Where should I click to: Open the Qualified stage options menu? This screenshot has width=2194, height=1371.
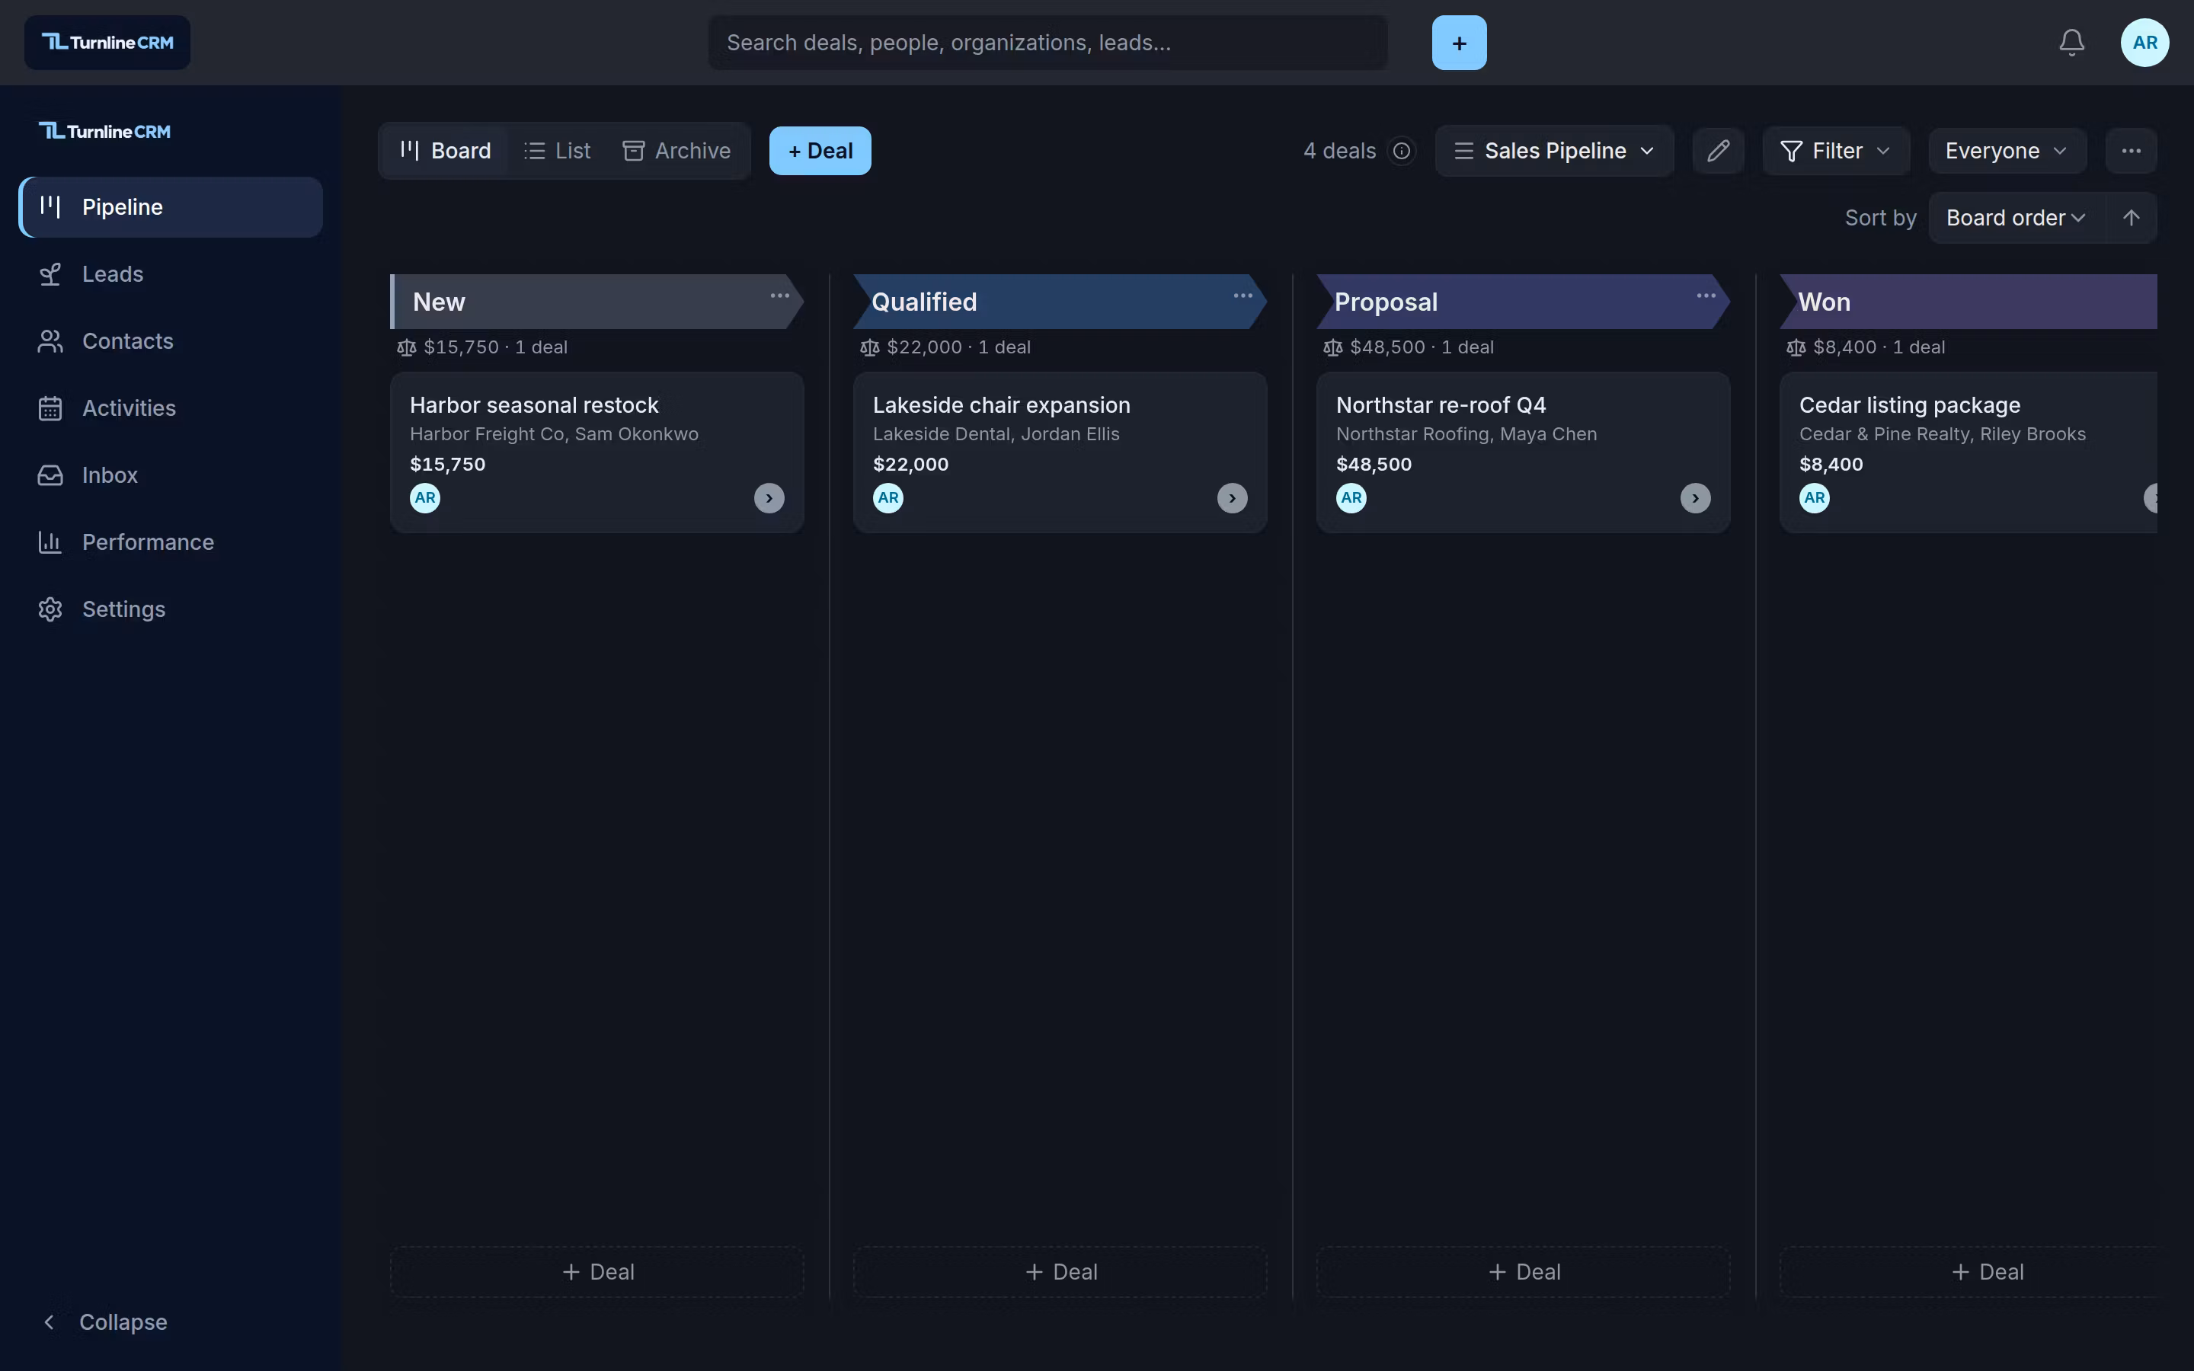pos(1243,296)
